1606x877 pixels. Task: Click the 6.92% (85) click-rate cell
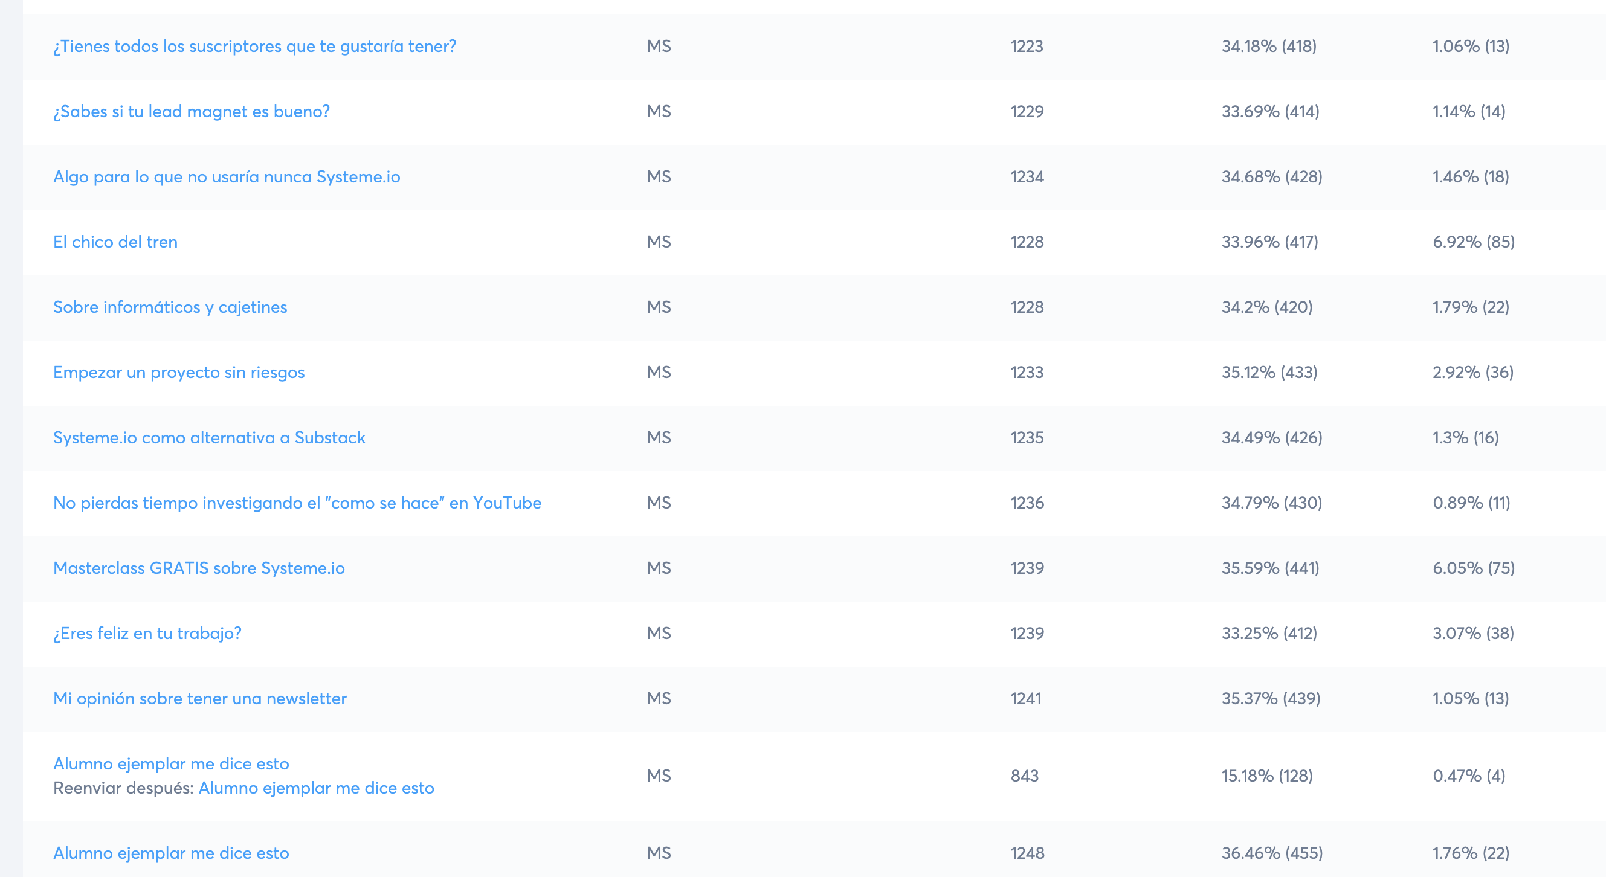[x=1473, y=242]
